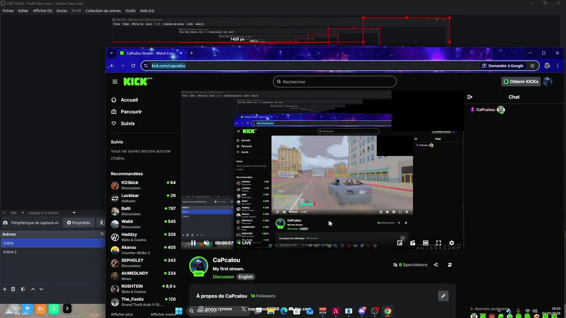The height and width of the screenshot is (318, 566).
Task: Open recommended channel ROSHTEIN
Action: tap(143, 289)
